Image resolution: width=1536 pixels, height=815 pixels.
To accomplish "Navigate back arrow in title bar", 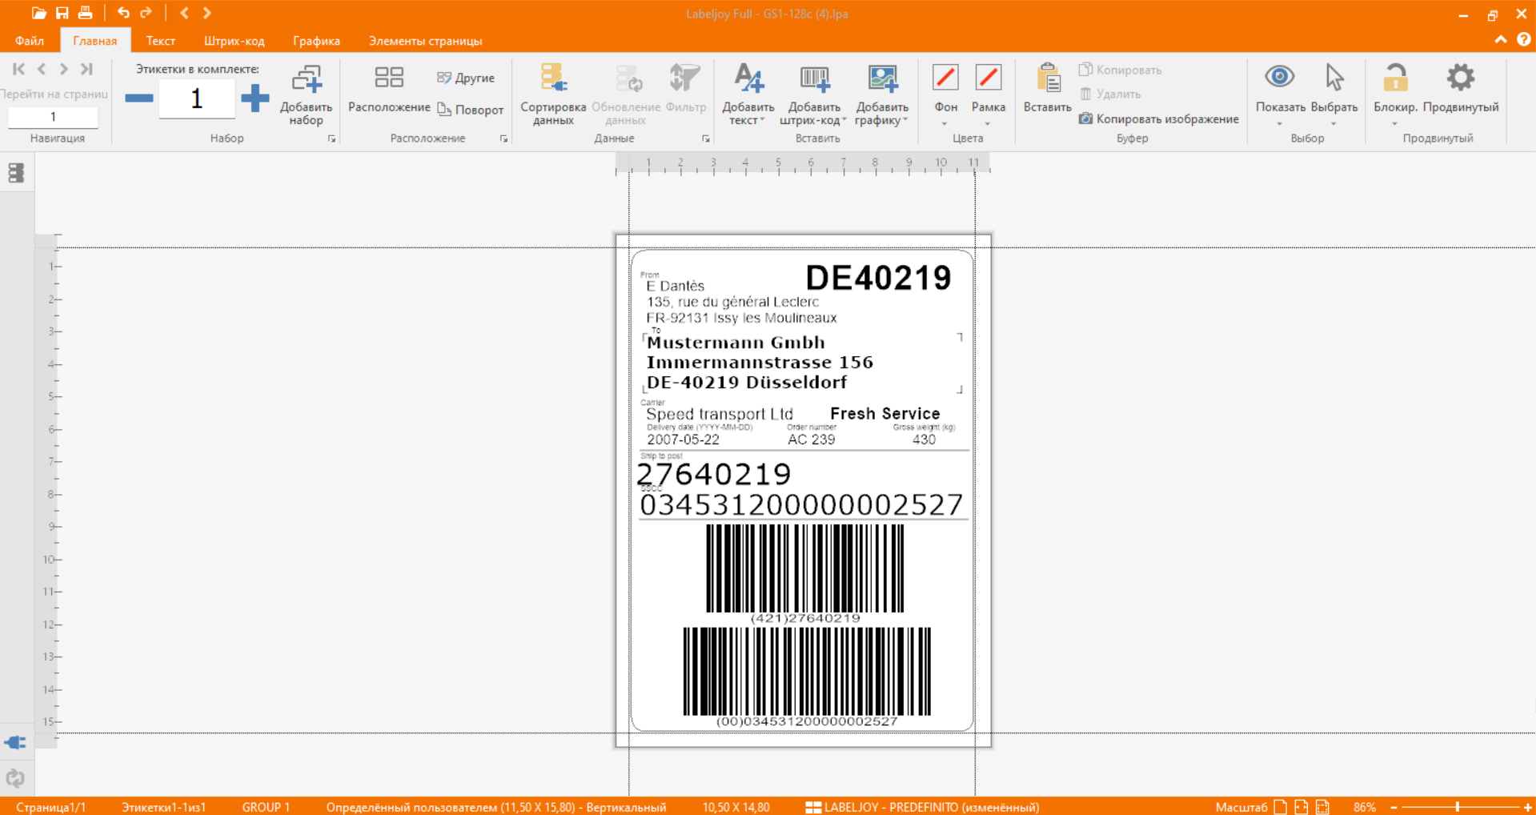I will tap(184, 13).
